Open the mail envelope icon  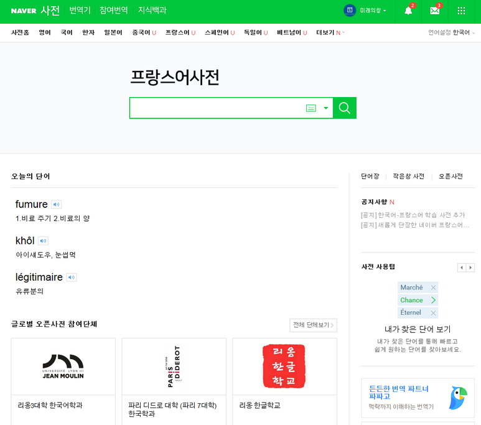tap(435, 11)
